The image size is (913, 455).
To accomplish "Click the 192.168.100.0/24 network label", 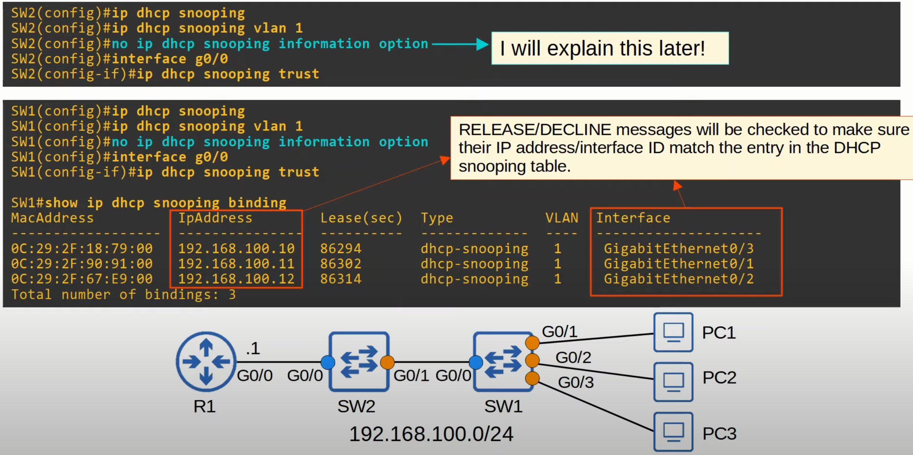I will click(x=431, y=434).
